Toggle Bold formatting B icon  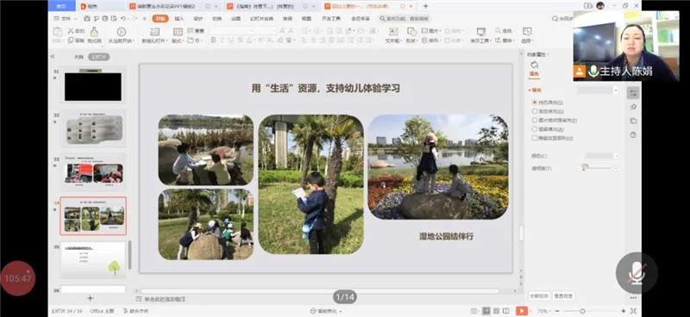(213, 40)
